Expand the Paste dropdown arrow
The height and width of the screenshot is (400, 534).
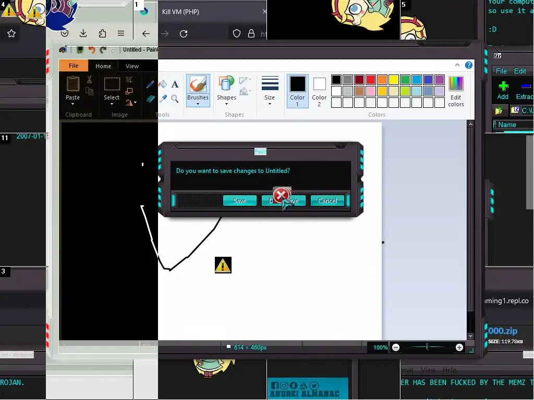pyautogui.click(x=72, y=104)
